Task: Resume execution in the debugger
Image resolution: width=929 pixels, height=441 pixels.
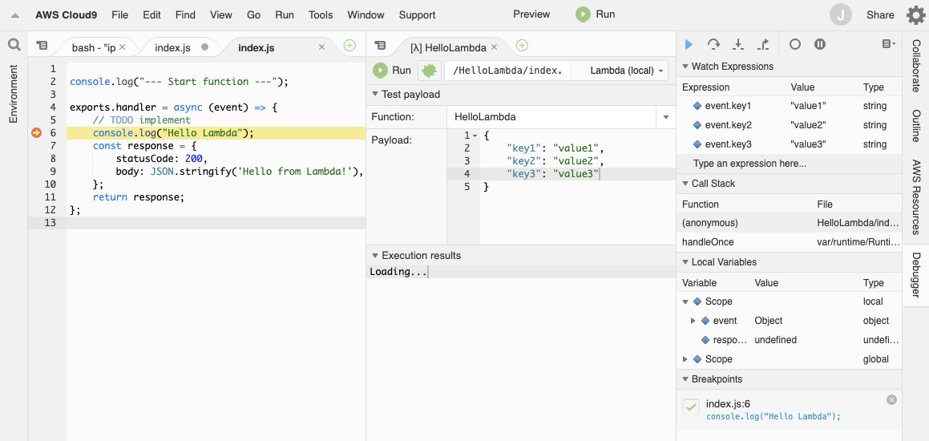Action: (x=689, y=44)
